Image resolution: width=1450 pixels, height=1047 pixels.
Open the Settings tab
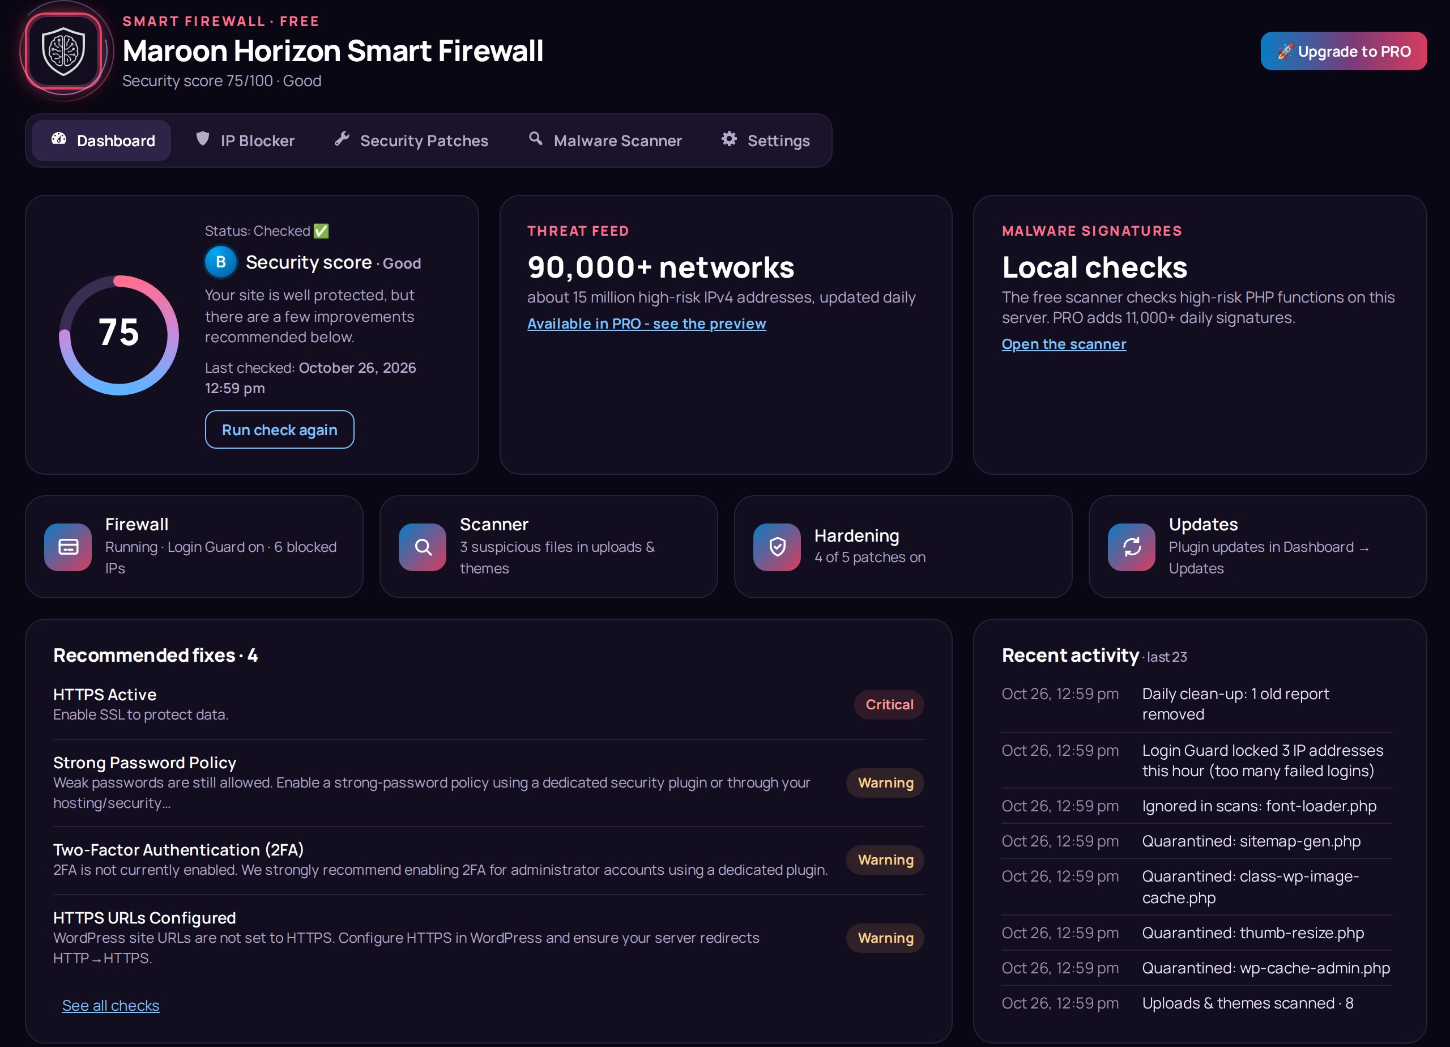click(x=766, y=141)
